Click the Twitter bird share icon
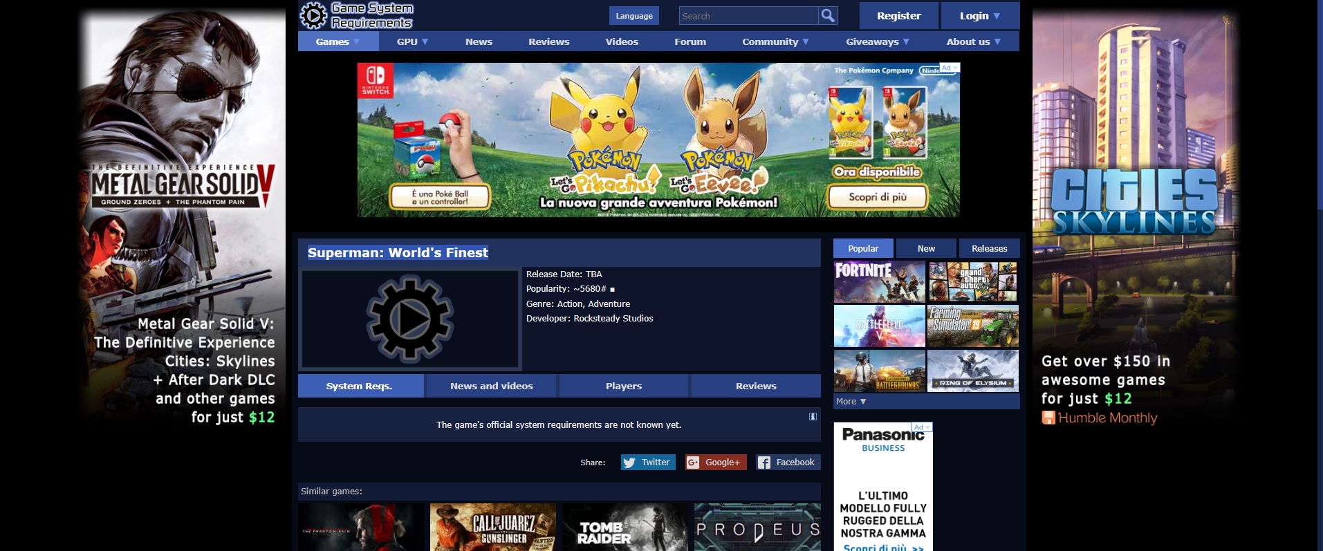This screenshot has width=1323, height=551. (x=629, y=463)
